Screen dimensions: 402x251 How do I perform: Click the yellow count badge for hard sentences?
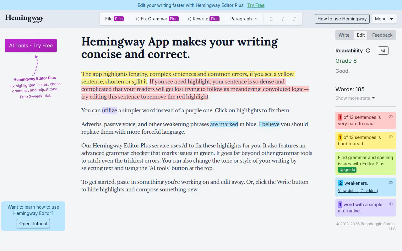click(340, 137)
